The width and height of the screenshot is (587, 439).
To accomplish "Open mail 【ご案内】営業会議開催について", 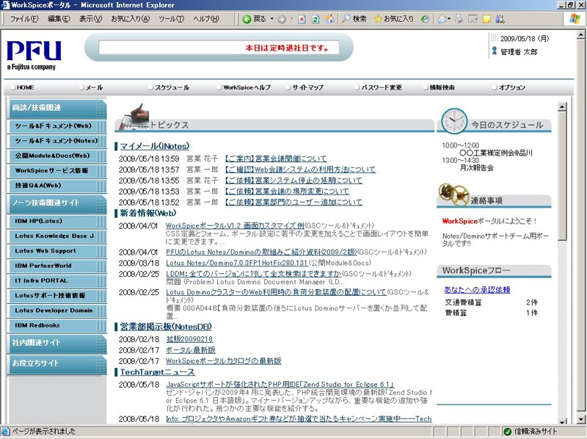I will coord(276,159).
